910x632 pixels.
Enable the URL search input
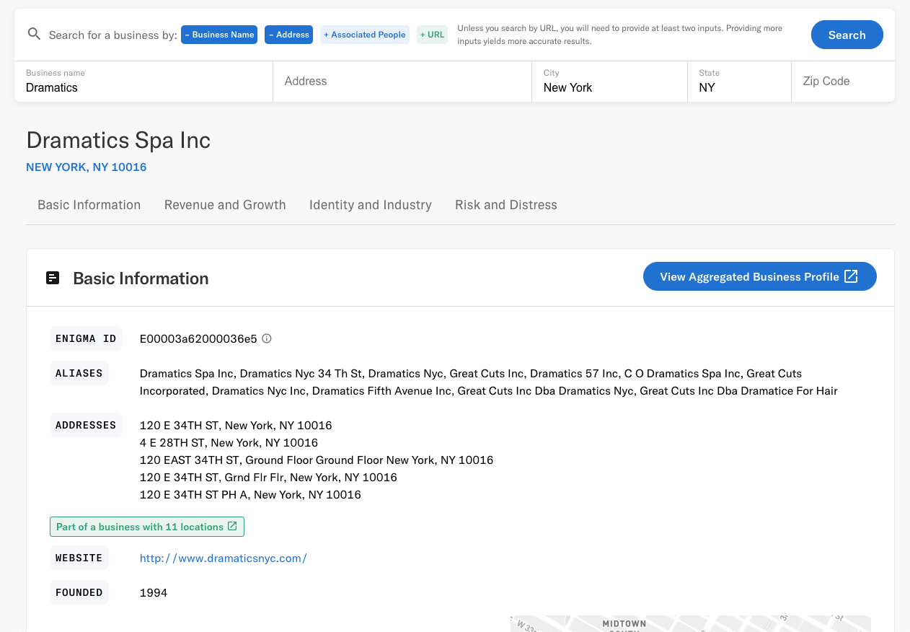[x=431, y=34]
